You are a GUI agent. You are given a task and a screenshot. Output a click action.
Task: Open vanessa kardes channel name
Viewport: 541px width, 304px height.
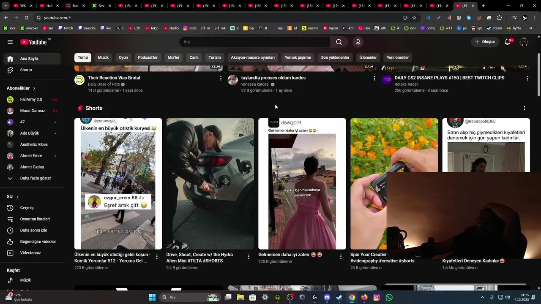tap(255, 84)
